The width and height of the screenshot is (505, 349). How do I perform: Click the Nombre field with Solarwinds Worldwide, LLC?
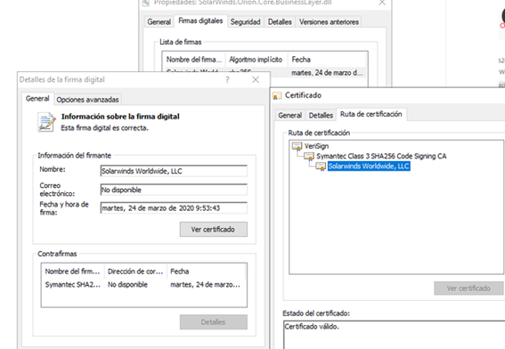click(x=174, y=171)
